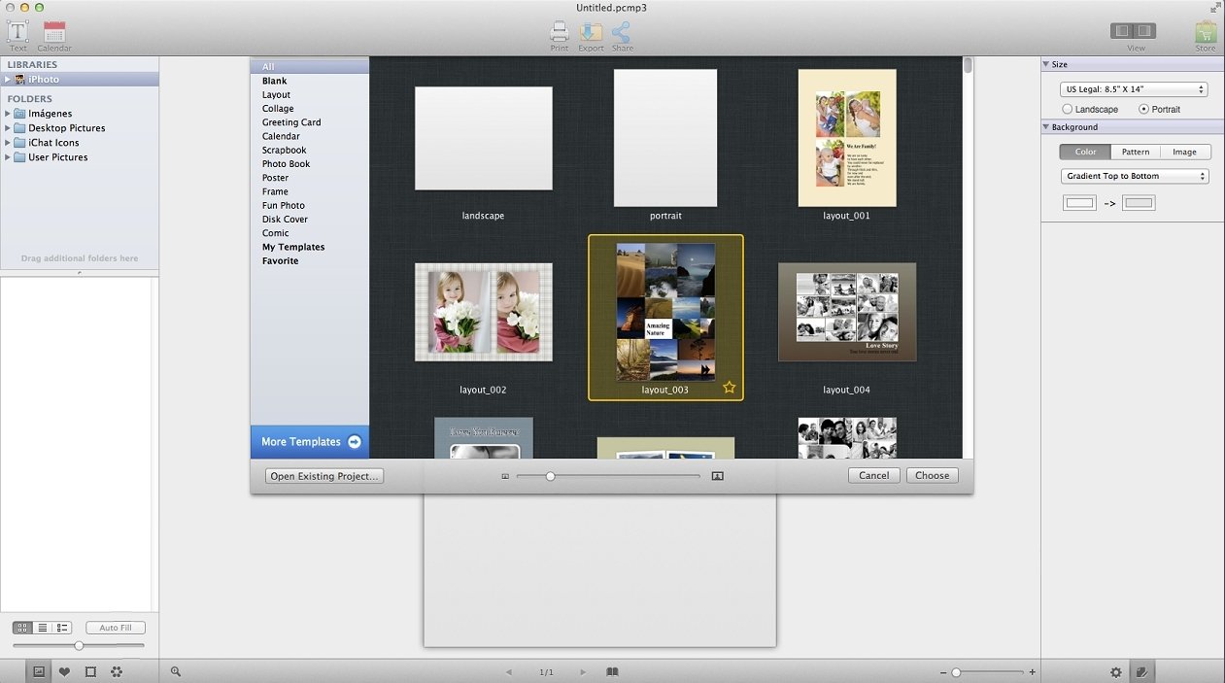
Task: Select the Landscape orientation radio button
Action: pos(1067,109)
